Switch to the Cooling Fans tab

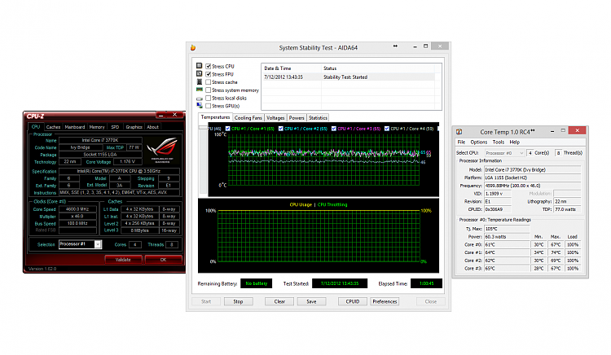tap(248, 117)
